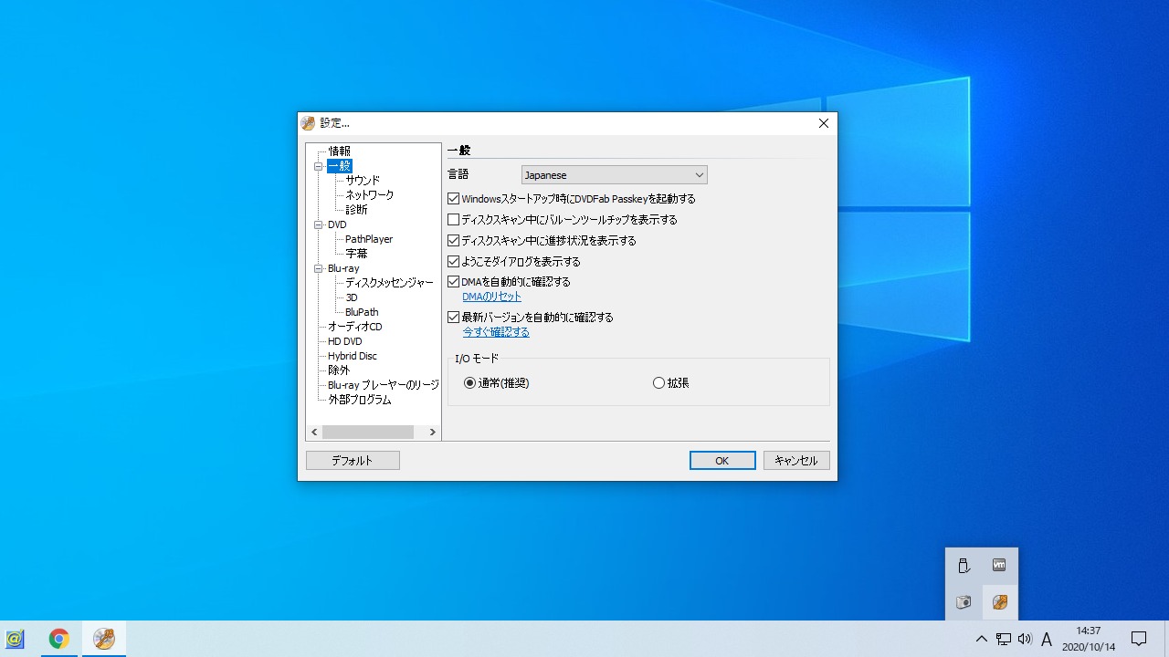Open the Chrome browser from the taskbar
The height and width of the screenshot is (657, 1169).
pos(58,639)
